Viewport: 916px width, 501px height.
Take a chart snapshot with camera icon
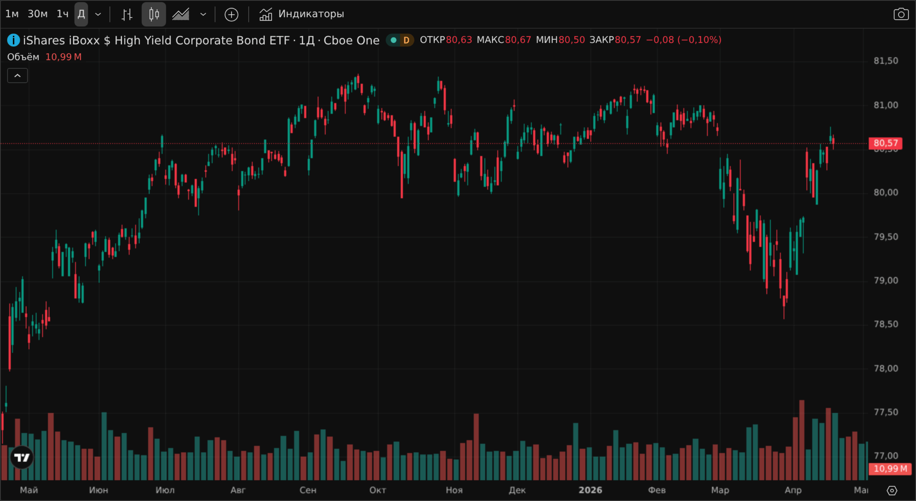click(901, 14)
